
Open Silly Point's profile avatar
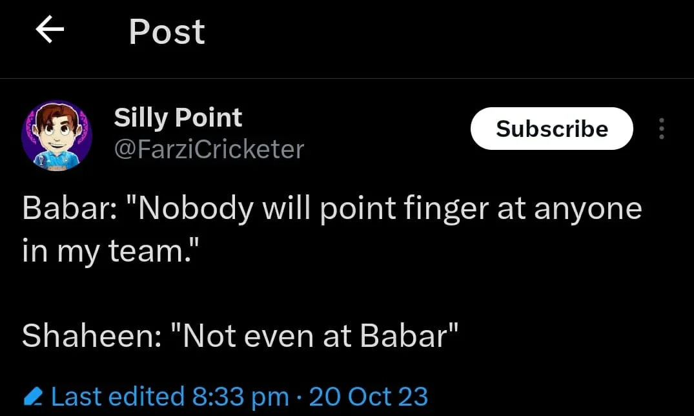coord(57,134)
